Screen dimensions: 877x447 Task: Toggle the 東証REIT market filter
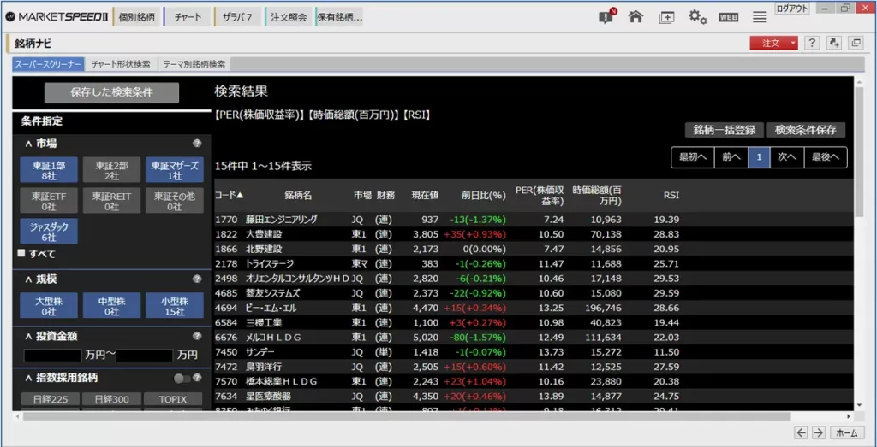111,201
